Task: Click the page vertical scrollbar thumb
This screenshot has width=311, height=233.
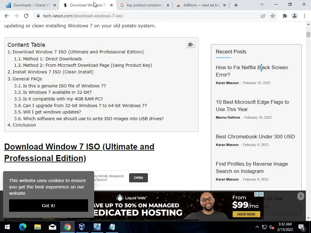Action: point(308,34)
